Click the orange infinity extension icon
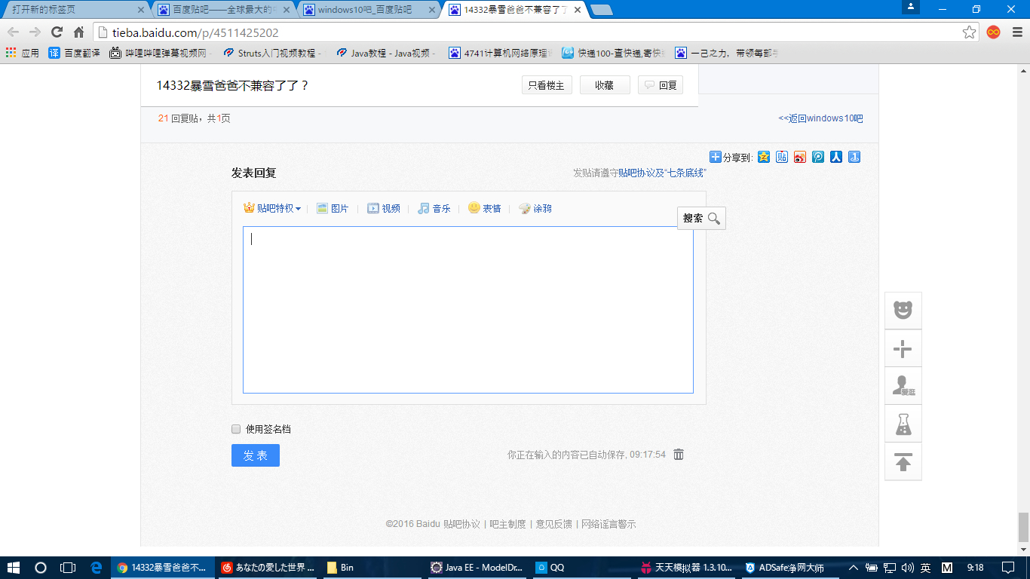The image size is (1030, 579). tap(994, 32)
